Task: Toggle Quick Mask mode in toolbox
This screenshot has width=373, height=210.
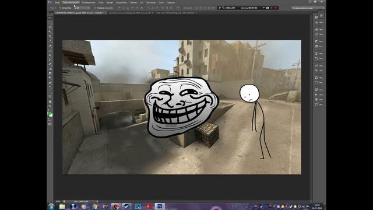Action: point(50,120)
